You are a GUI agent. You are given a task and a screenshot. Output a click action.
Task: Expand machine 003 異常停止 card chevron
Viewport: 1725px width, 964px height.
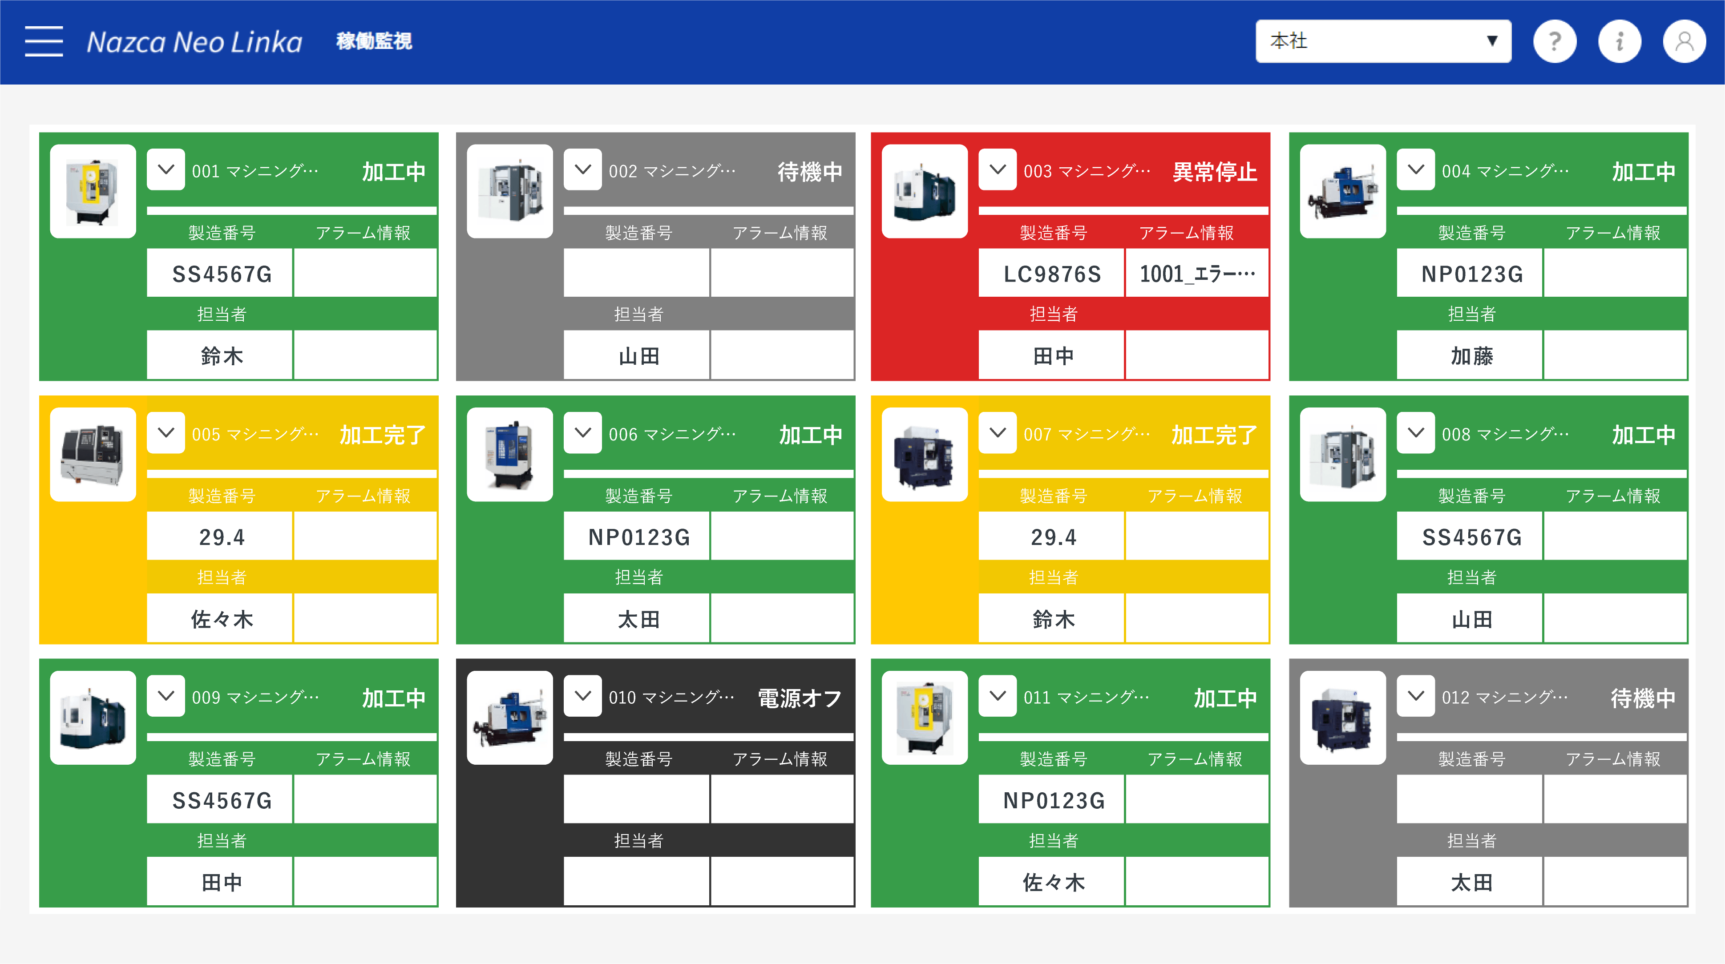[998, 169]
